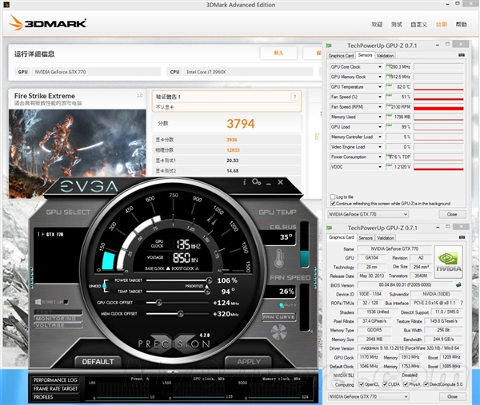Uncheck Continue refreshing in background
Viewport: 480px width, 405px height.
pos(333,204)
